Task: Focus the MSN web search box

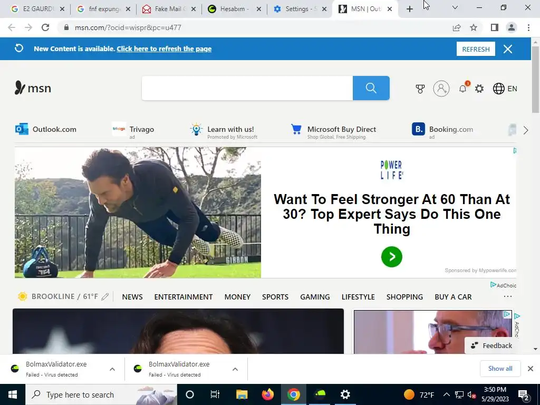Action: point(247,88)
